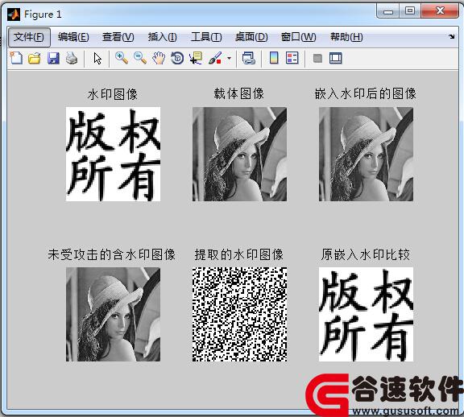The image size is (464, 417).
Task: Save the figure using the floppy disk icon
Action: click(53, 58)
